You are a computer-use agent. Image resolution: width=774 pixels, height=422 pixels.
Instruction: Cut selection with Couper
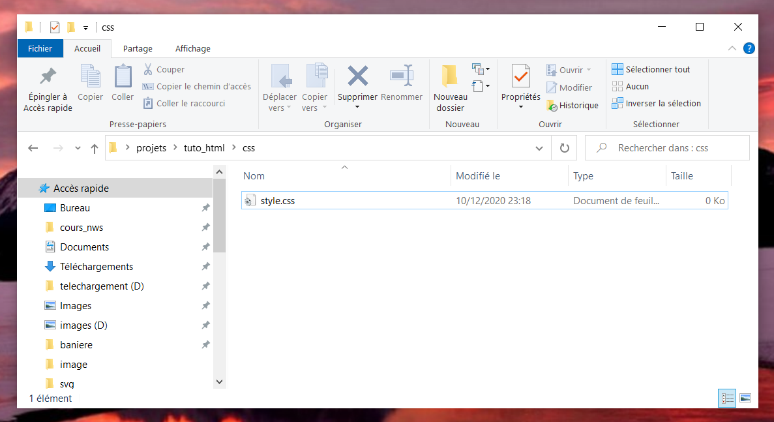(164, 70)
